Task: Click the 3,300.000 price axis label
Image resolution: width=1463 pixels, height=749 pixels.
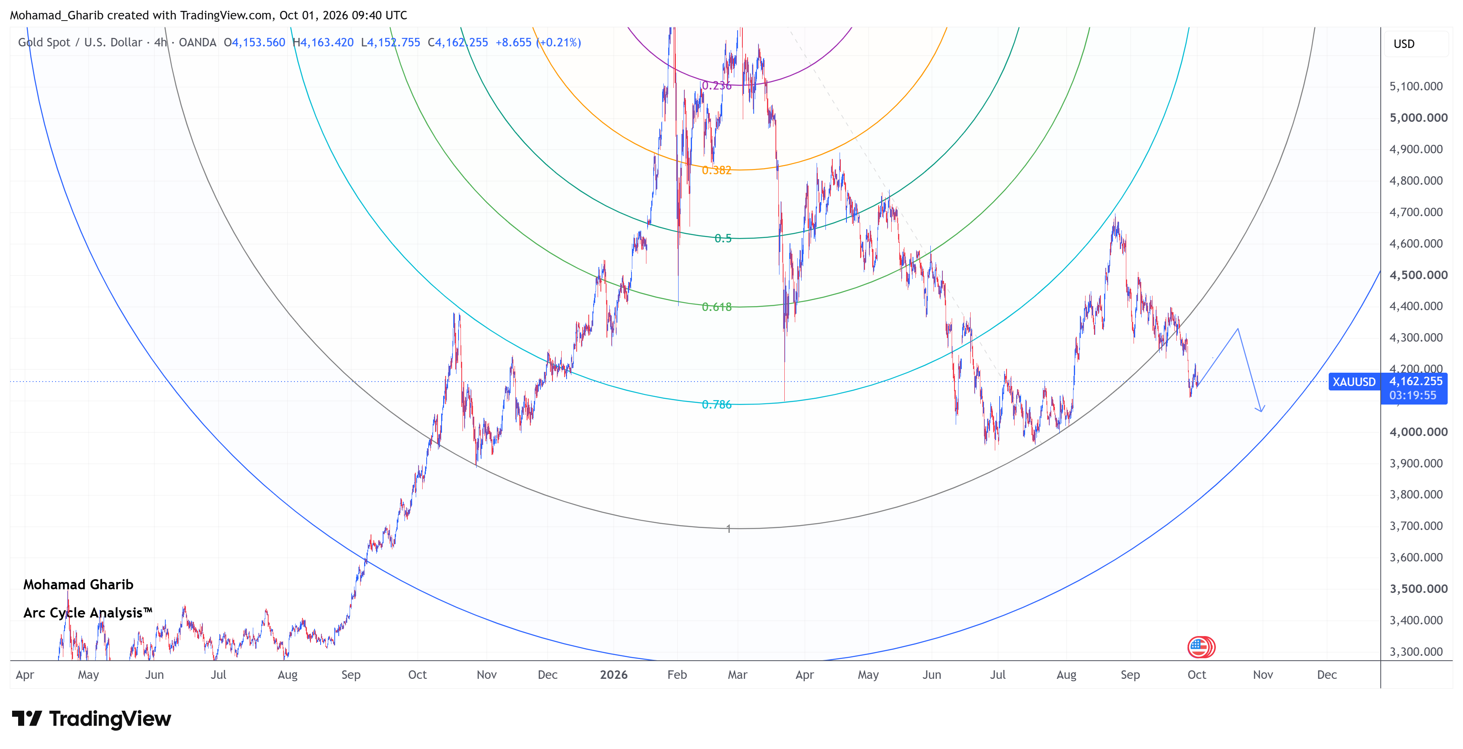Action: pyautogui.click(x=1416, y=652)
